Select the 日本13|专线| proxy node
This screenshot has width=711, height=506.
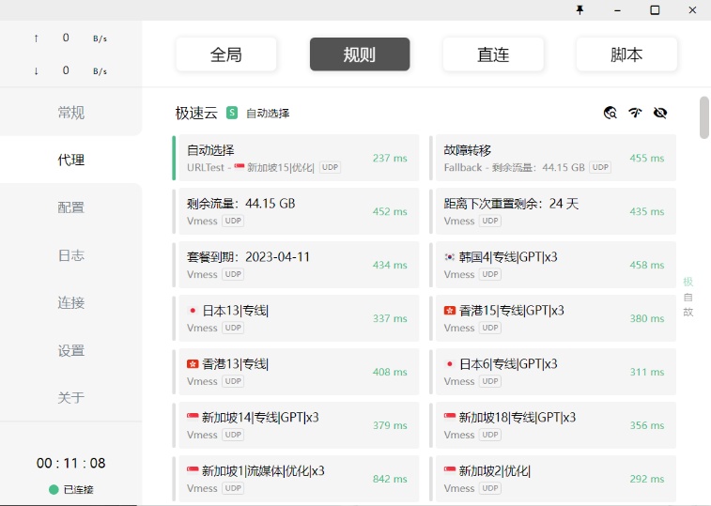[x=296, y=318]
